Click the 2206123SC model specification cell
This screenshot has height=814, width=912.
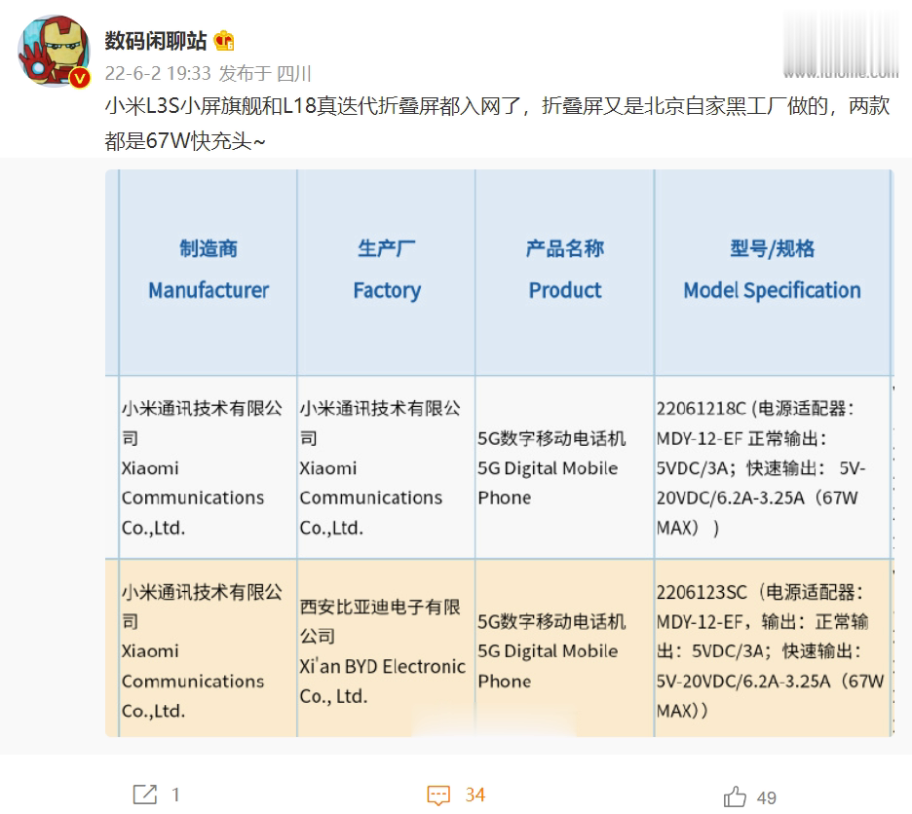click(773, 650)
